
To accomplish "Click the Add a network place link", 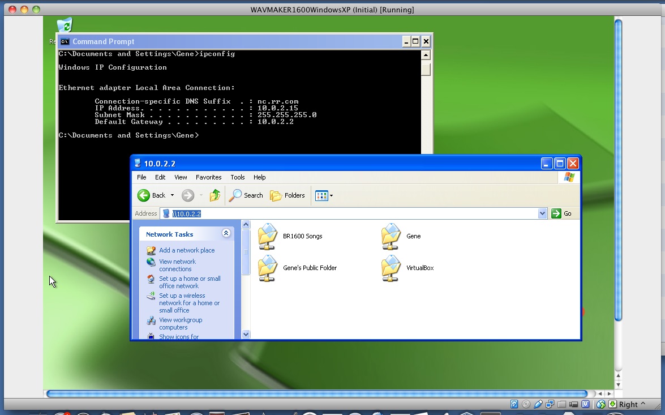I will [187, 250].
